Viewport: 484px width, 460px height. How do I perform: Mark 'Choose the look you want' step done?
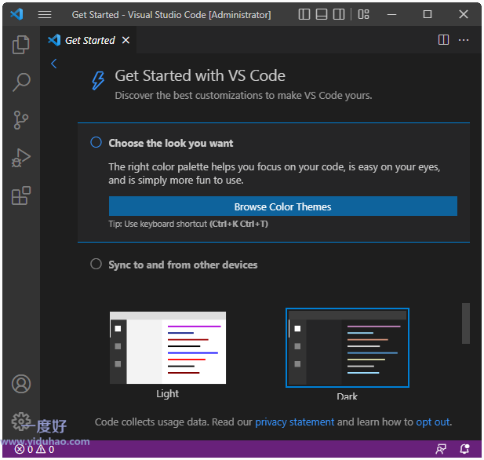96,142
